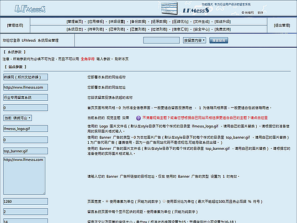Select the 使用像素为单位 radio button

click(107, 201)
